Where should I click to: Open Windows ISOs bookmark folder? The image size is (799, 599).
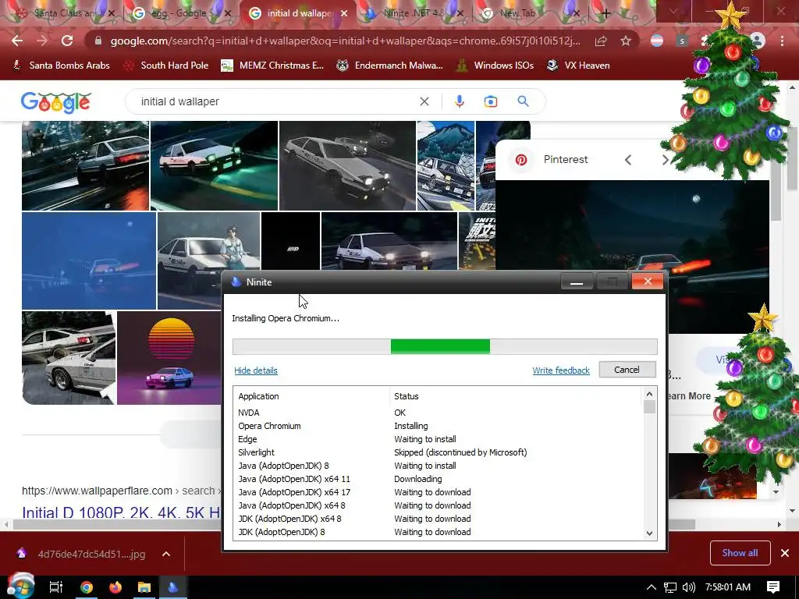[495, 66]
